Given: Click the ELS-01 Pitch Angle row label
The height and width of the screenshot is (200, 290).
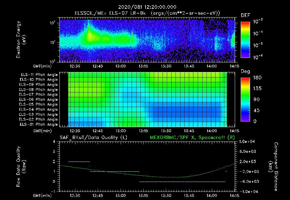Looking at the screenshot, I should [39, 125].
